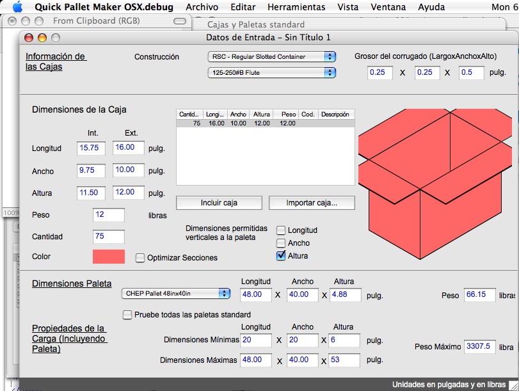519x391 pixels.
Task: Toggle the Optimizar Secciones checkbox
Action: click(x=140, y=258)
